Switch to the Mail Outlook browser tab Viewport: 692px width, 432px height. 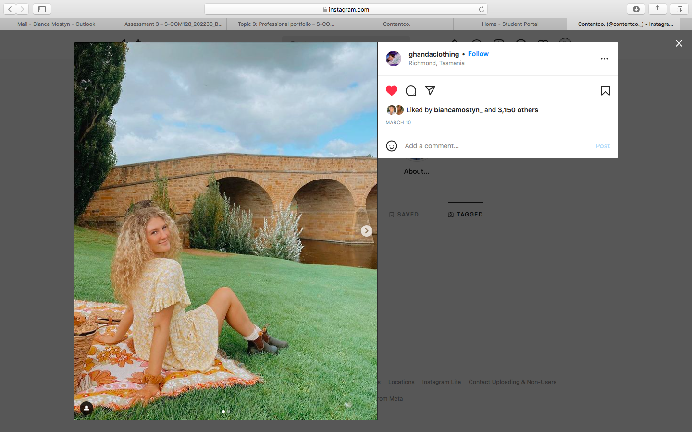pos(56,24)
